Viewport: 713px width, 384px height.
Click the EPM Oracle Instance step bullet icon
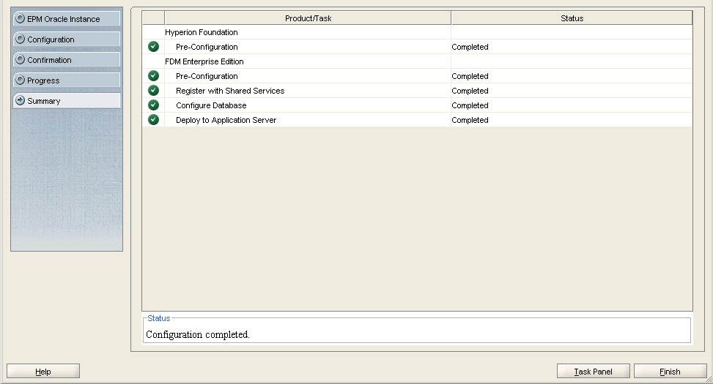point(20,18)
